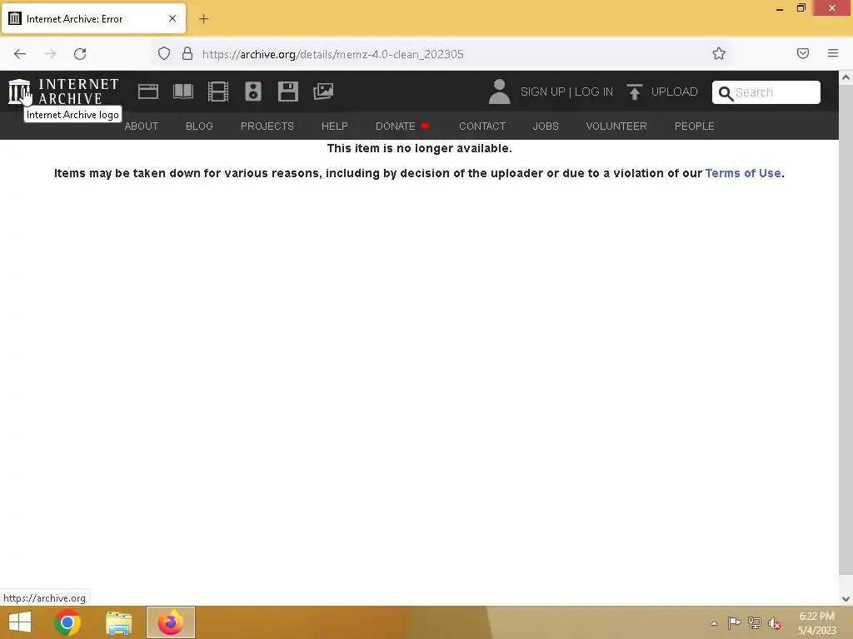Open the Firefox hamburger menu
853x639 pixels.
[833, 53]
